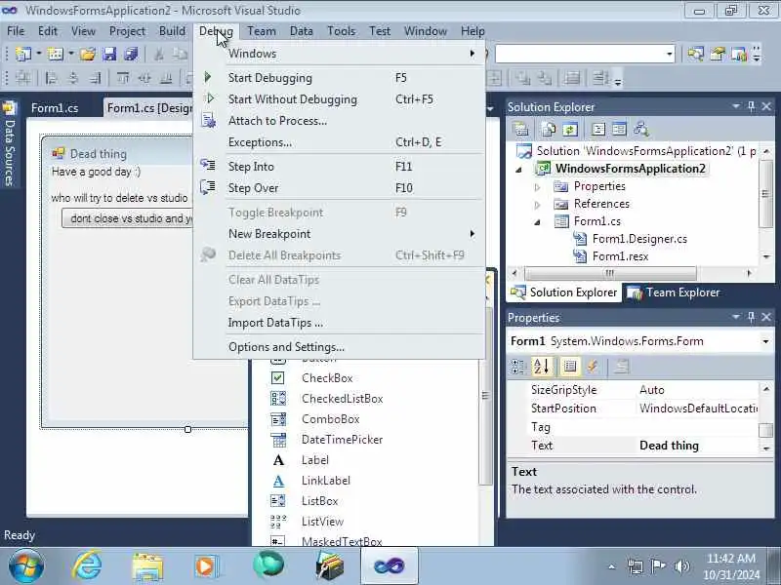
Task: Click Show All Files icon in Solution Explorer
Action: point(549,130)
